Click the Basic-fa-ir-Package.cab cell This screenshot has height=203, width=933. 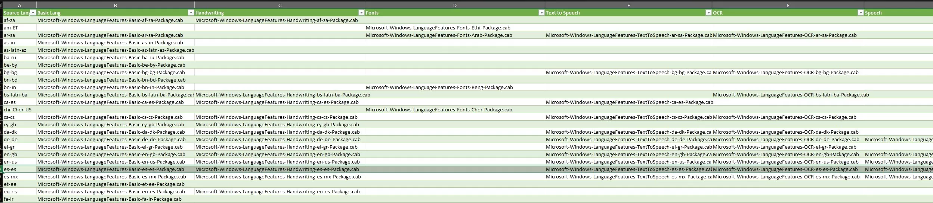point(115,199)
